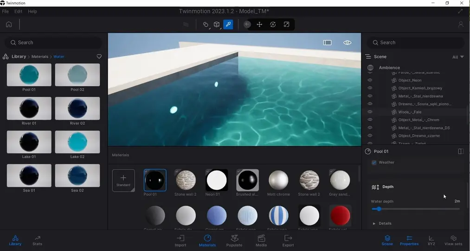
Task: Toggle the viewport eye view mode icon
Action: pos(347,43)
